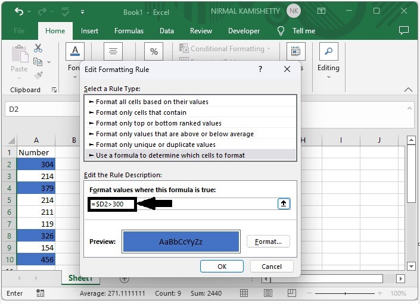Open Ribbon Display Options icon
420x304 pixels.
click(321, 11)
